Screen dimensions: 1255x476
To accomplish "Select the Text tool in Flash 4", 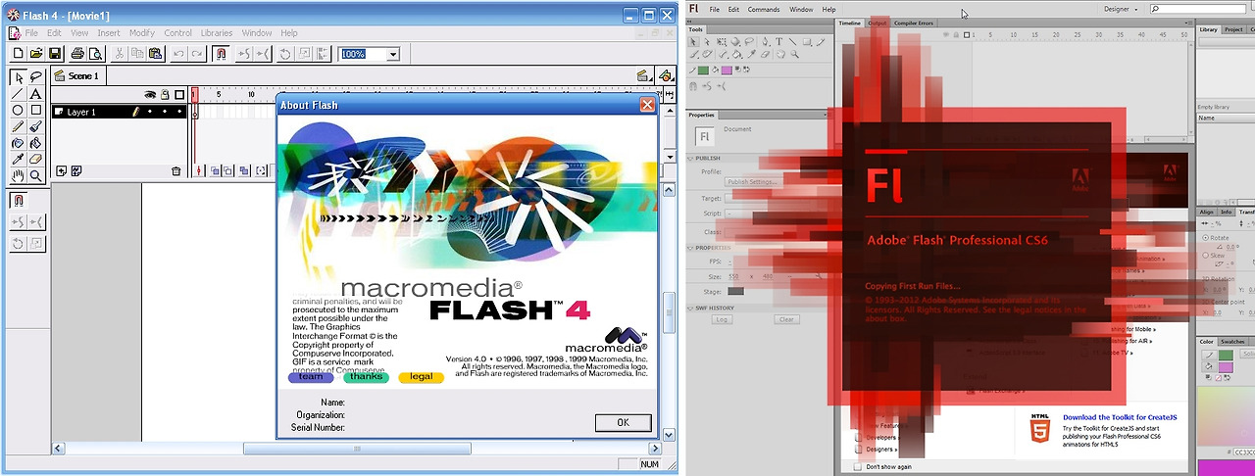I will (x=36, y=94).
